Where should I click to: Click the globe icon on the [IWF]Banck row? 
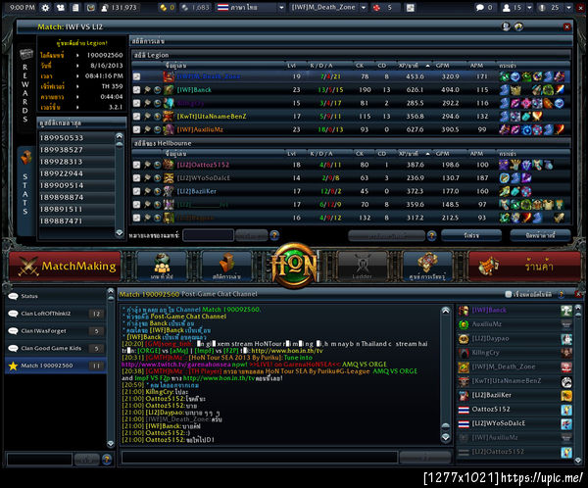[158, 90]
